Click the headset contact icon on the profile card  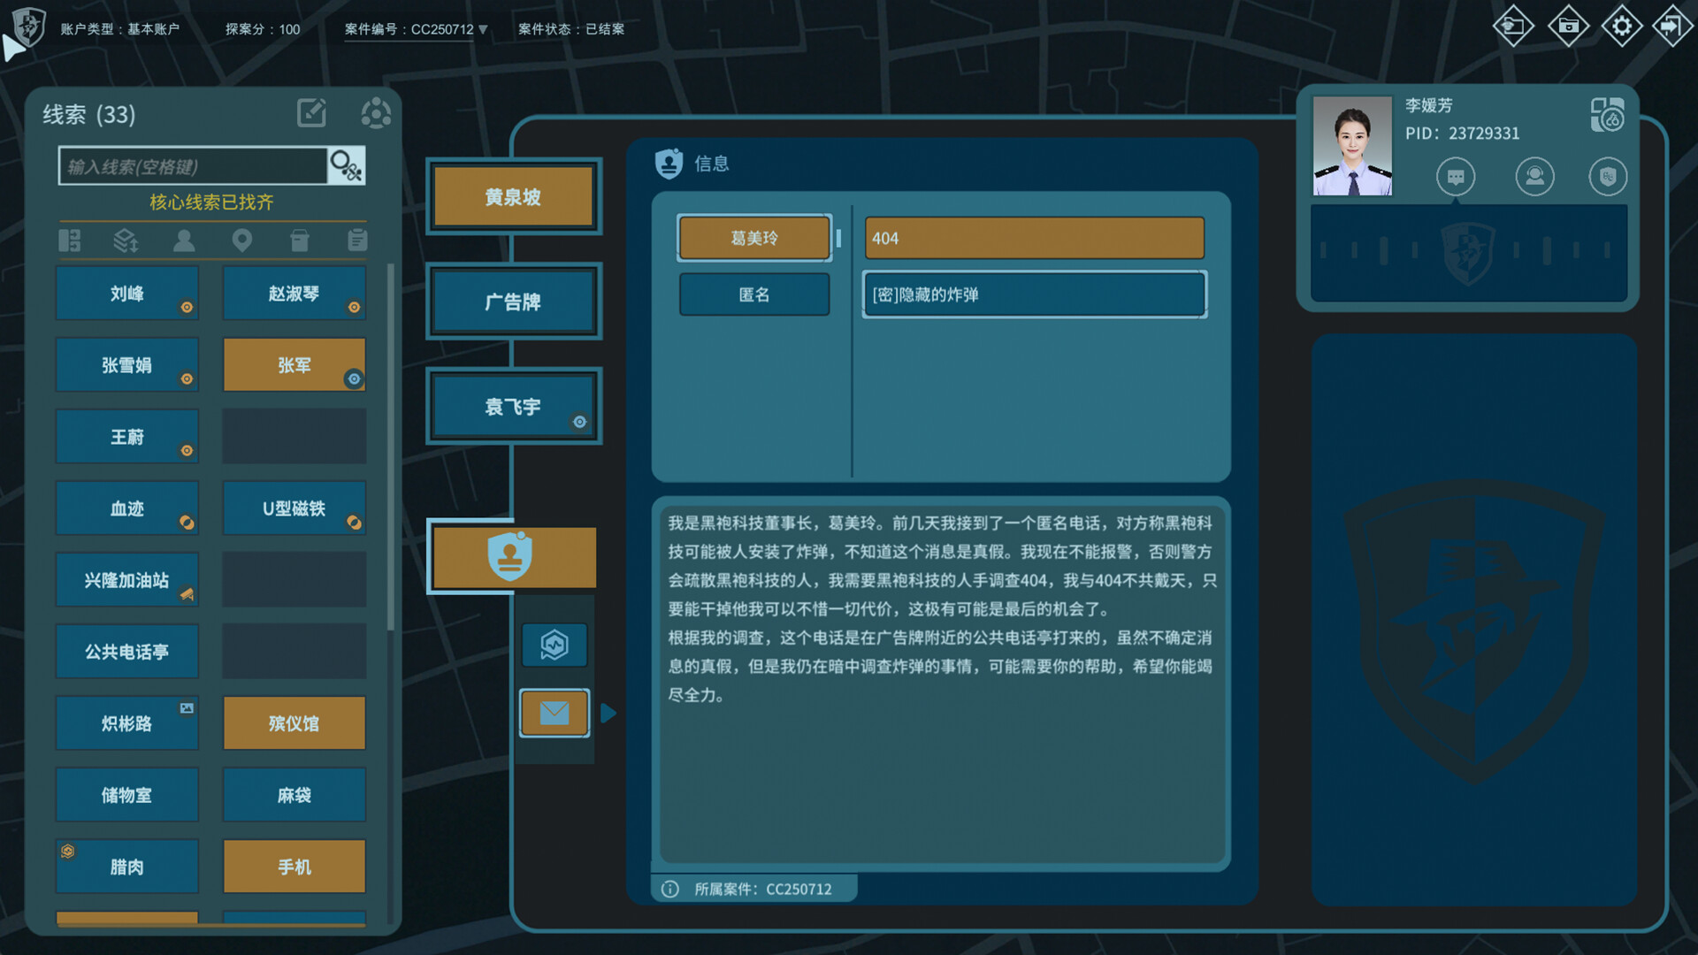[1535, 177]
